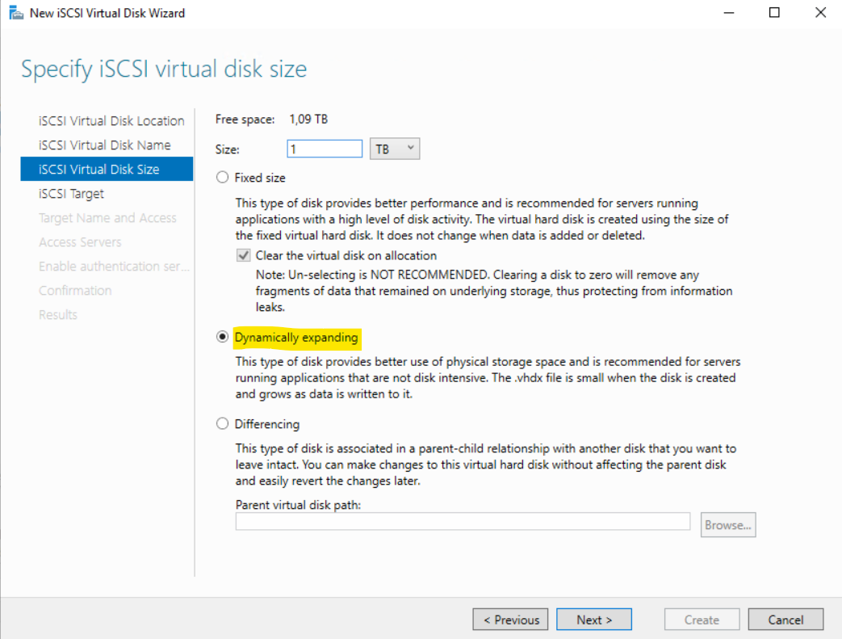
Task: Uncheck Clear the virtual disk on allocation
Action: coord(243,254)
